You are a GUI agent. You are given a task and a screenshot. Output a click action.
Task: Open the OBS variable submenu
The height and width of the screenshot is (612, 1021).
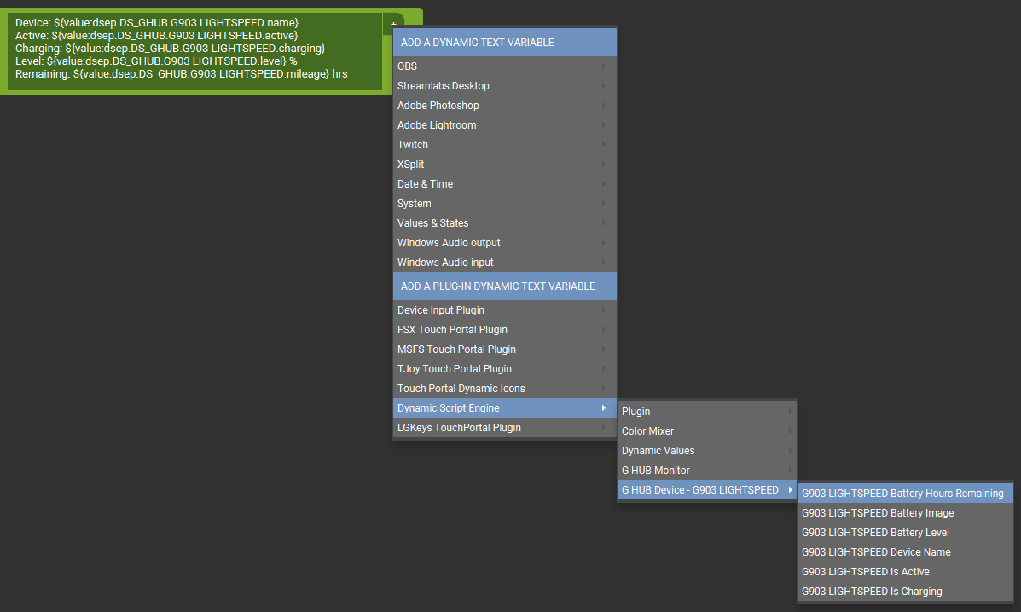tap(505, 66)
